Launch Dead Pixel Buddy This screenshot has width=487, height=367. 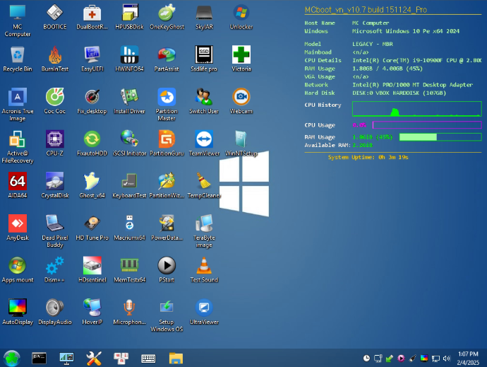pos(54,231)
